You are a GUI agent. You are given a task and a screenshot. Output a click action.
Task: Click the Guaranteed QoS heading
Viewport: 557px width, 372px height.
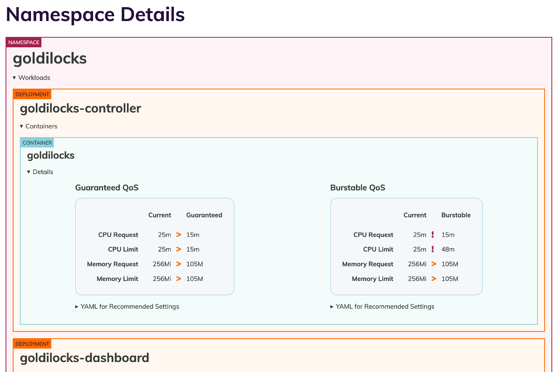pos(107,188)
